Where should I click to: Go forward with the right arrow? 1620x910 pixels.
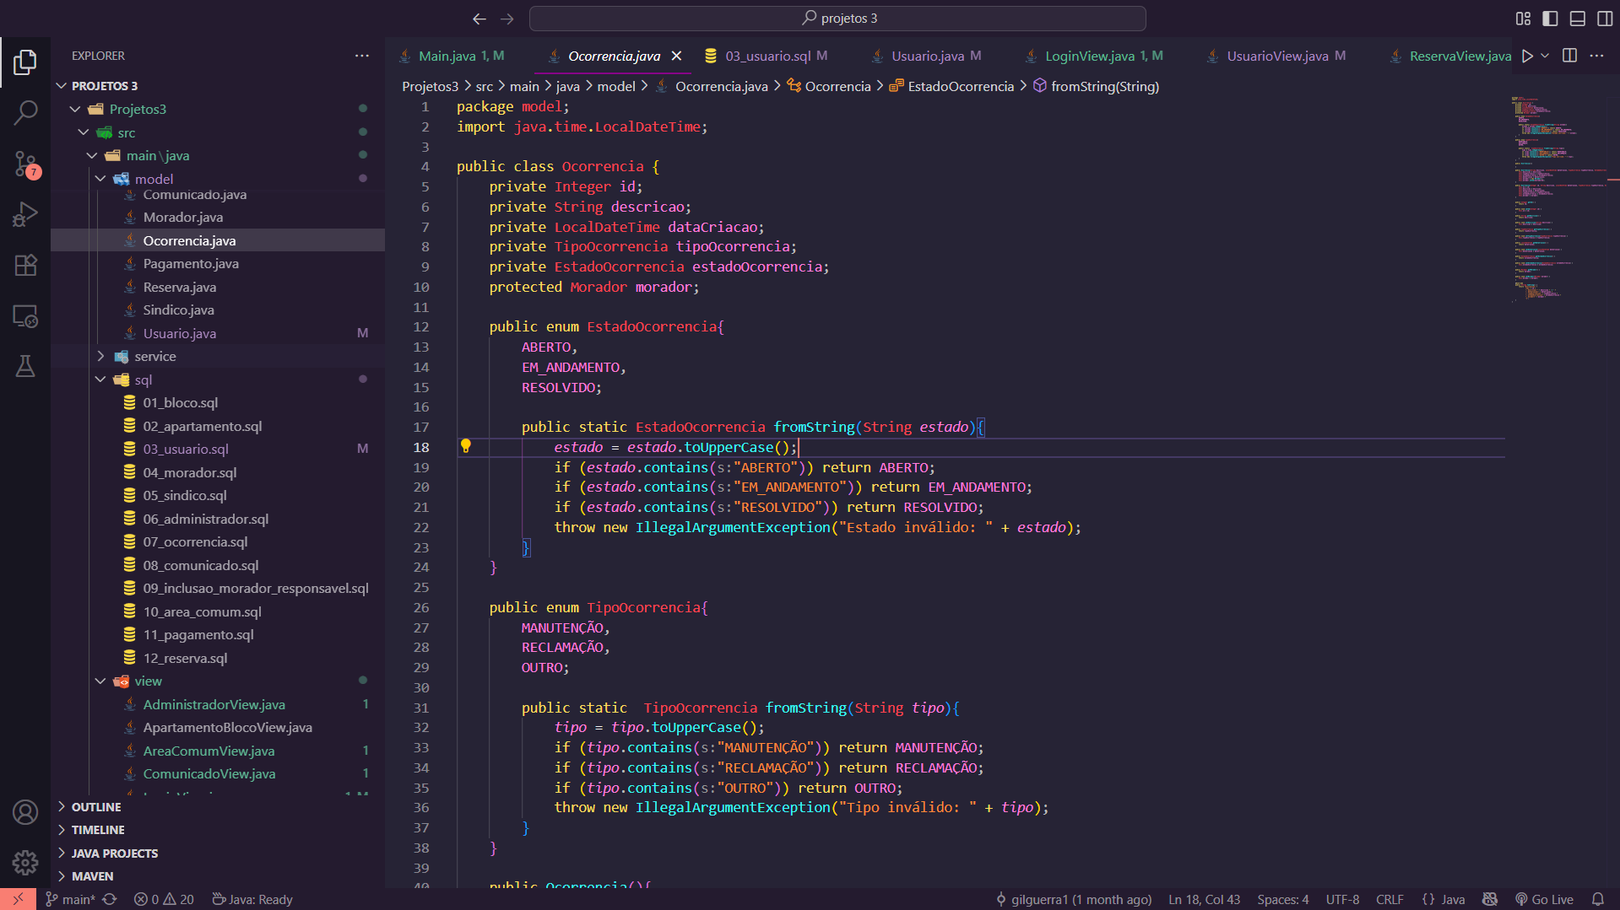(x=507, y=19)
